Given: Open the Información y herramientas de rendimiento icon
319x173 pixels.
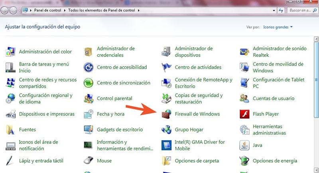Looking at the screenshot, I should point(88,145).
